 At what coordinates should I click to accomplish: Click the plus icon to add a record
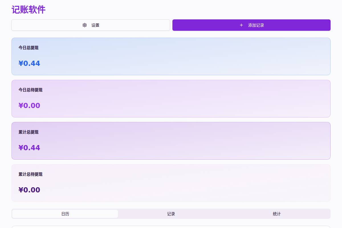pyautogui.click(x=241, y=25)
